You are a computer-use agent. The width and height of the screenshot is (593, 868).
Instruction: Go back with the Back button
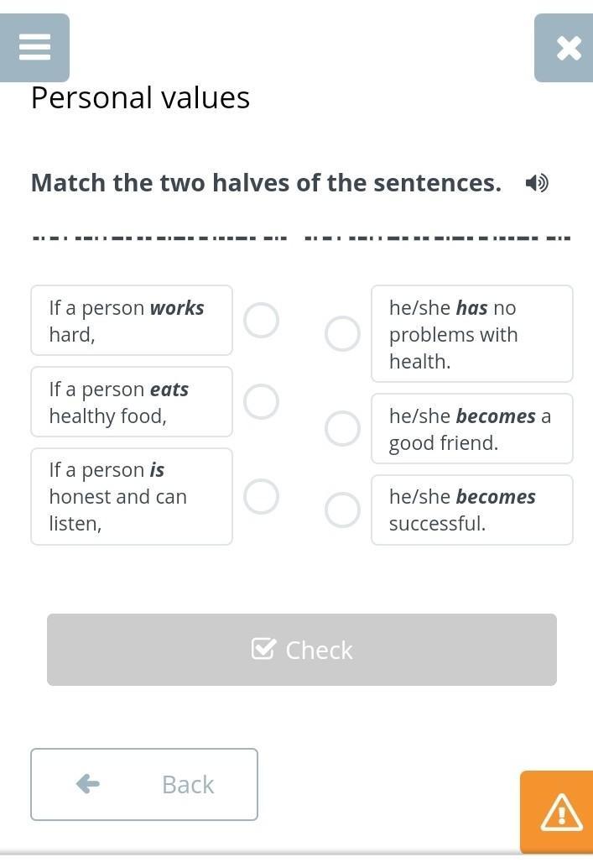144,784
